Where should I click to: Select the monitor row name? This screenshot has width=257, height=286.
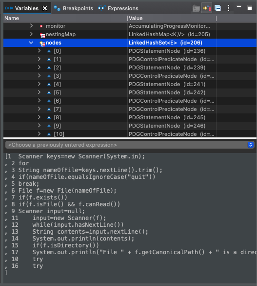56,26
